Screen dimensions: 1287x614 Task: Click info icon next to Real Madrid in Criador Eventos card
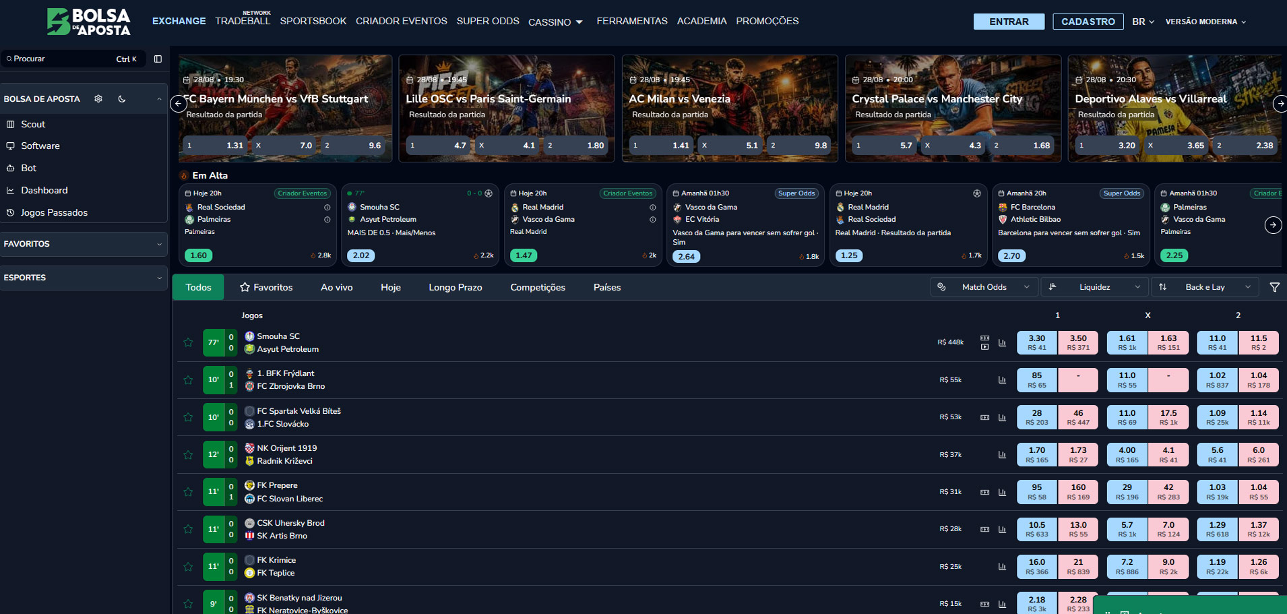652,208
